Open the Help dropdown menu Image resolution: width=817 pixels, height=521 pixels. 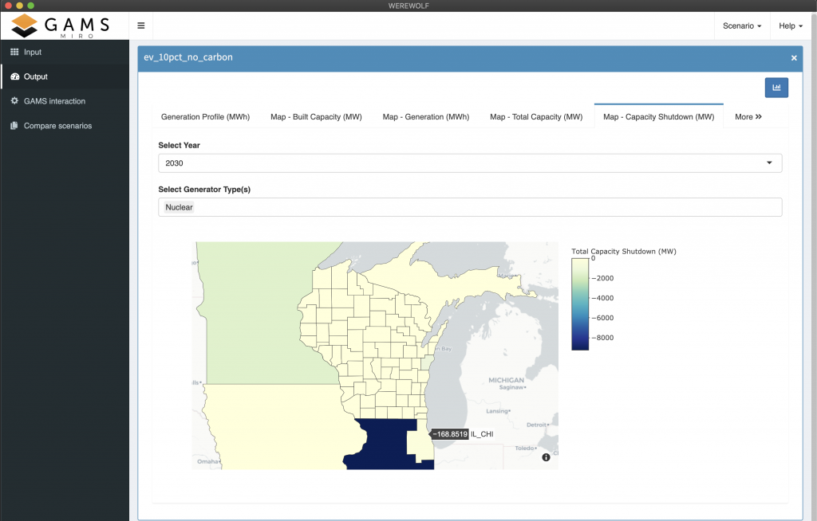(791, 26)
